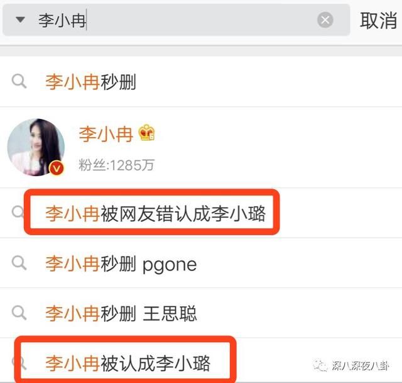Click the verified V badge on avatar
This screenshot has width=402, height=383.
coord(57,168)
